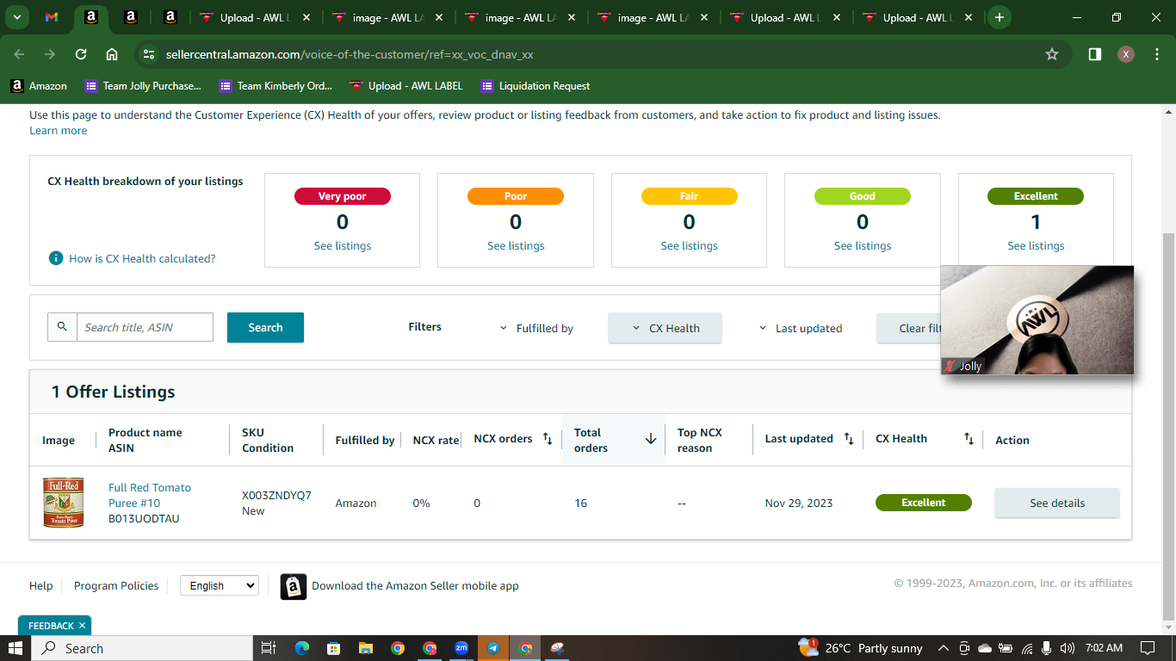Viewport: 1176px width, 661px height.
Task: Expand the Fulfilled by filter
Action: tap(536, 328)
